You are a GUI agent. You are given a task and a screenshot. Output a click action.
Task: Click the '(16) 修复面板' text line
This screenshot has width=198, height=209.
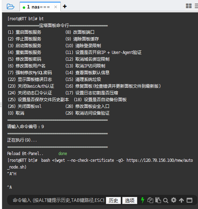[x=113, y=86]
